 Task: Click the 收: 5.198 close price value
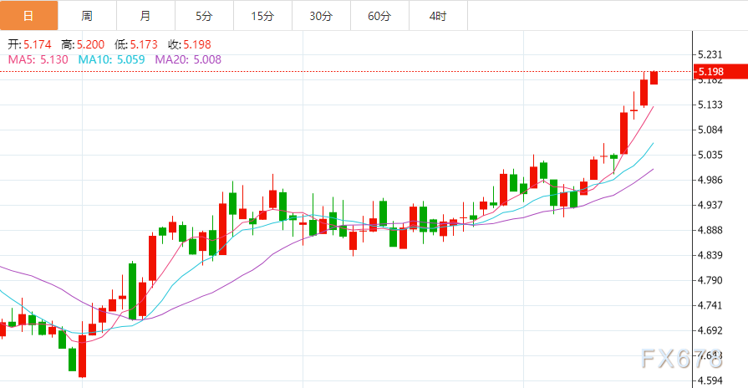tap(190, 44)
